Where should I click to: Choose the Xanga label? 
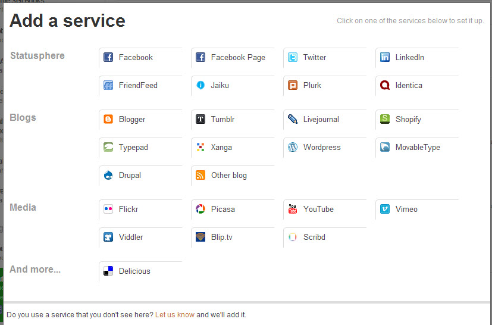click(221, 148)
